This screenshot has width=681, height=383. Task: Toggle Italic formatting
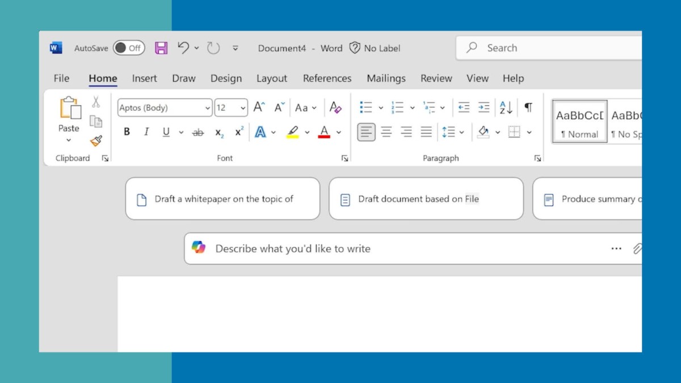[x=146, y=132]
